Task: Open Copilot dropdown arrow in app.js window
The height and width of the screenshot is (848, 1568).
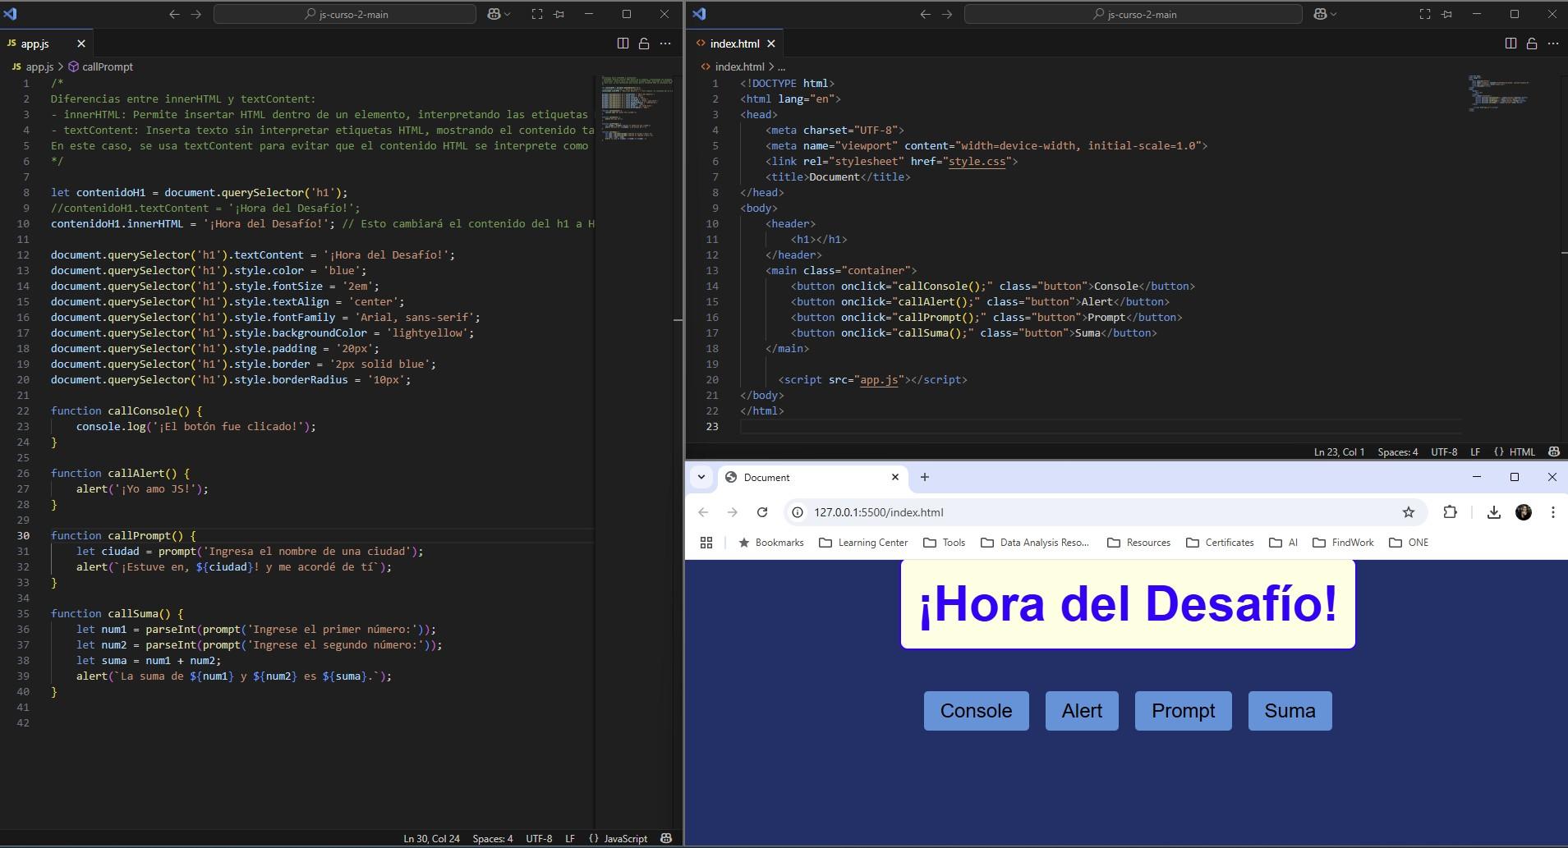Action: (507, 14)
